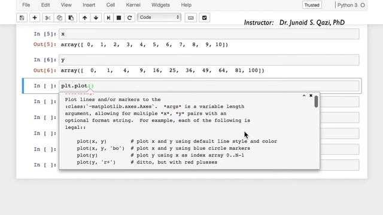Image resolution: width=383 pixels, height=215 pixels.
Task: Move selected cell down arrow
Action: coord(96,17)
